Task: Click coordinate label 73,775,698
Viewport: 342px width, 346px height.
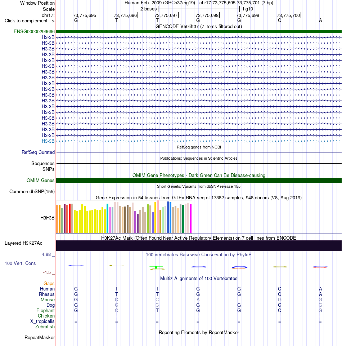Action: tap(207, 15)
